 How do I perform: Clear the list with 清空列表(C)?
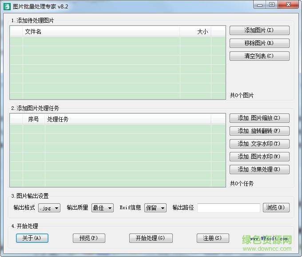click(x=259, y=56)
